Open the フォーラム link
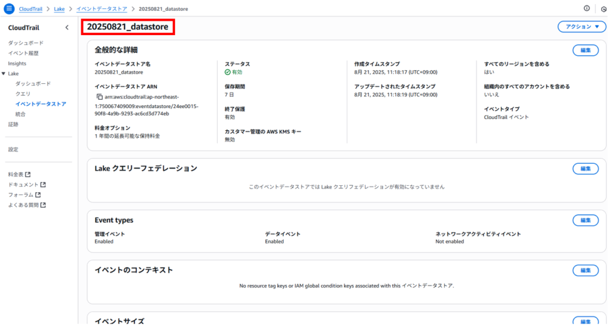Screen dimensions: 608x329 pos(21,195)
